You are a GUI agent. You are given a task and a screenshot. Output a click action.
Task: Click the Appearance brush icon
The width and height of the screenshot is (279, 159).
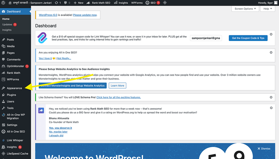(3, 88)
